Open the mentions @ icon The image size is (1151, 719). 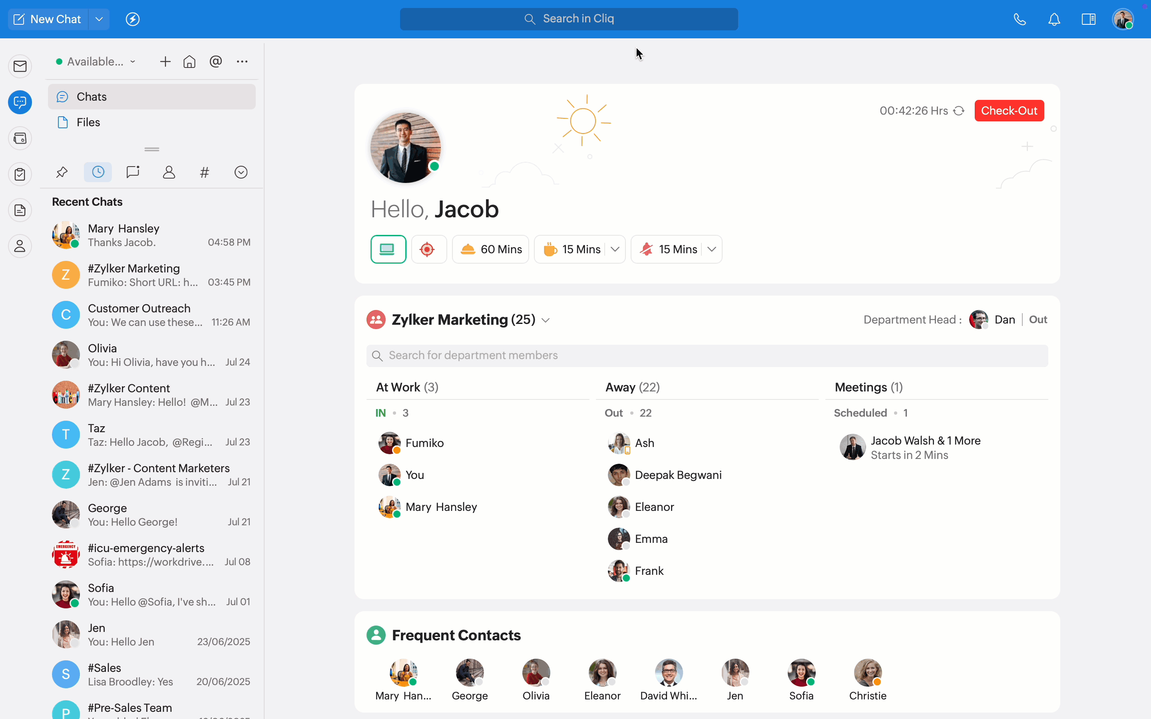pos(215,62)
